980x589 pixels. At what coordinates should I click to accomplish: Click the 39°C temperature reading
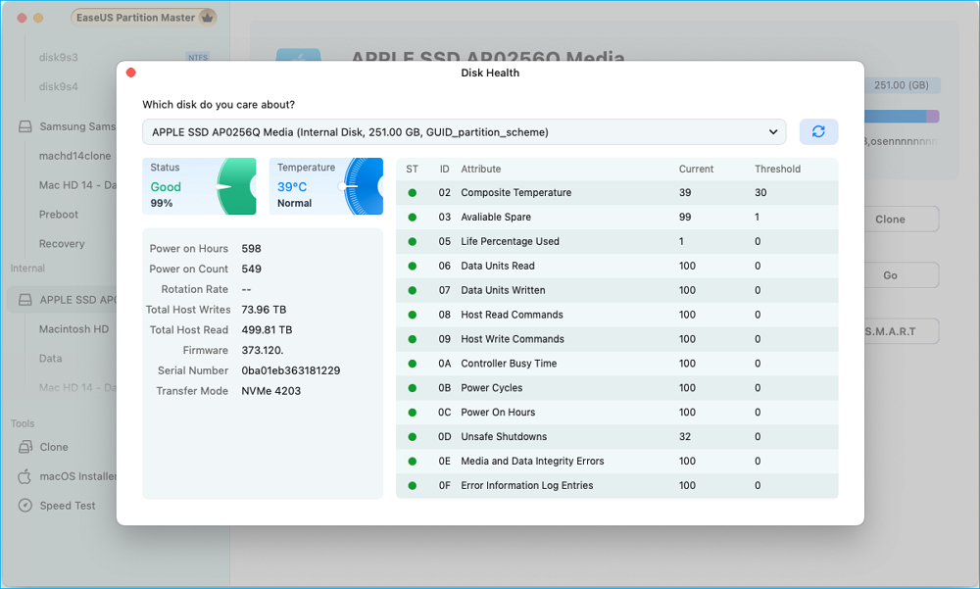[292, 186]
